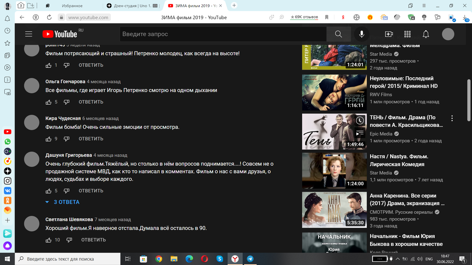The image size is (472, 265).
Task: Open Alice assistant in sidebar
Action: pos(7,247)
